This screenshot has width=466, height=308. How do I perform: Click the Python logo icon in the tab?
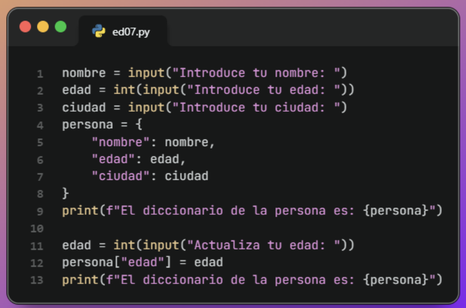98,32
